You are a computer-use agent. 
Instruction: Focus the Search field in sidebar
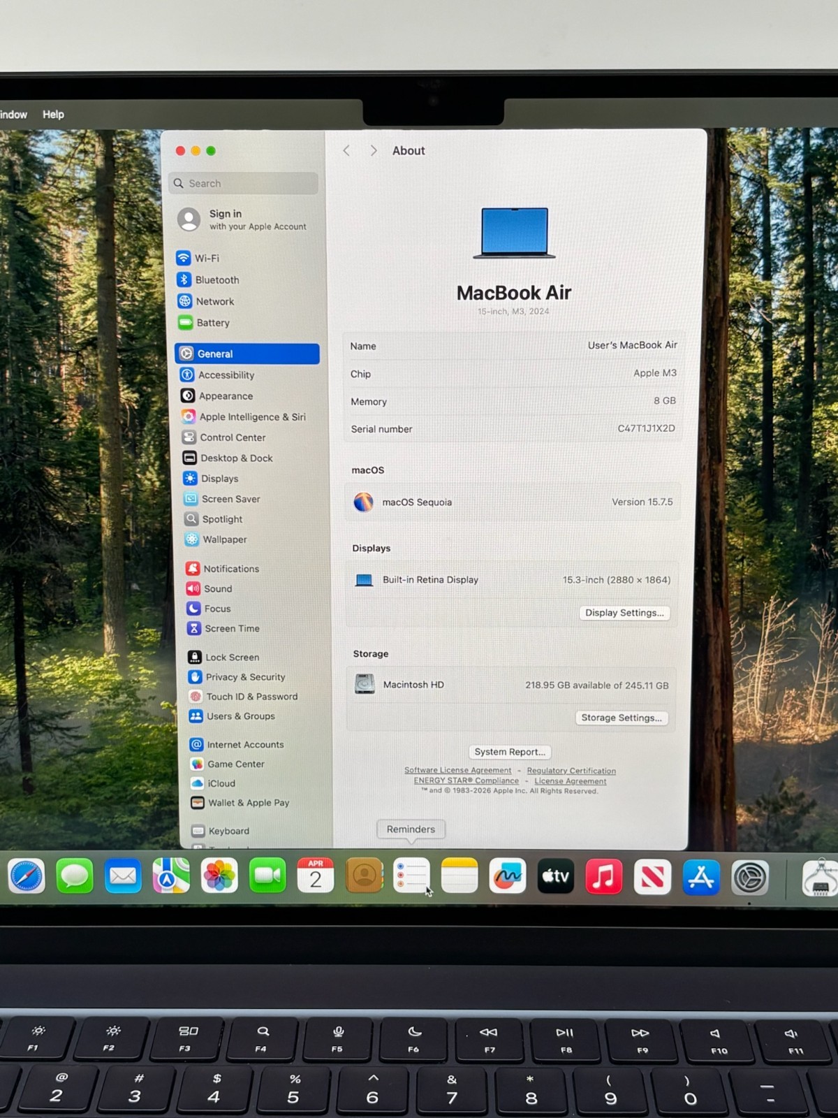coord(243,183)
